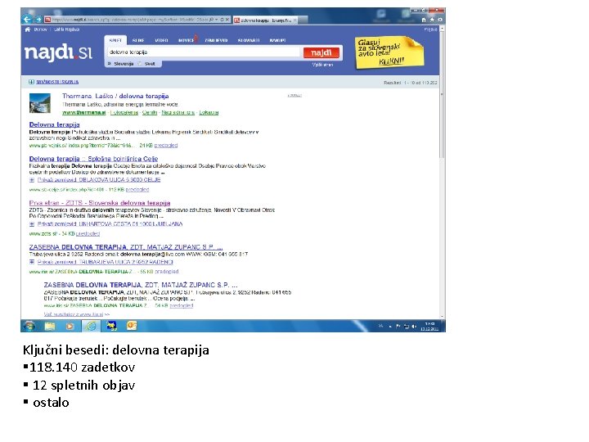Screen dimensions: 589x442
Task: Select the ZEMLJEVID search tab
Action: pyautogui.click(x=216, y=40)
